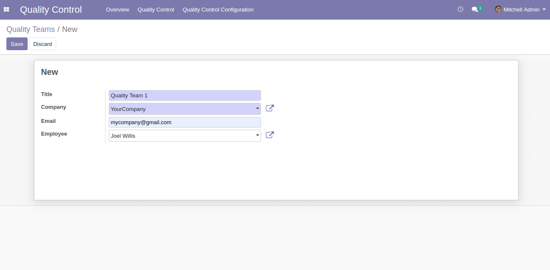
Task: Click the Quality Control app title
Action: pyautogui.click(x=51, y=9)
